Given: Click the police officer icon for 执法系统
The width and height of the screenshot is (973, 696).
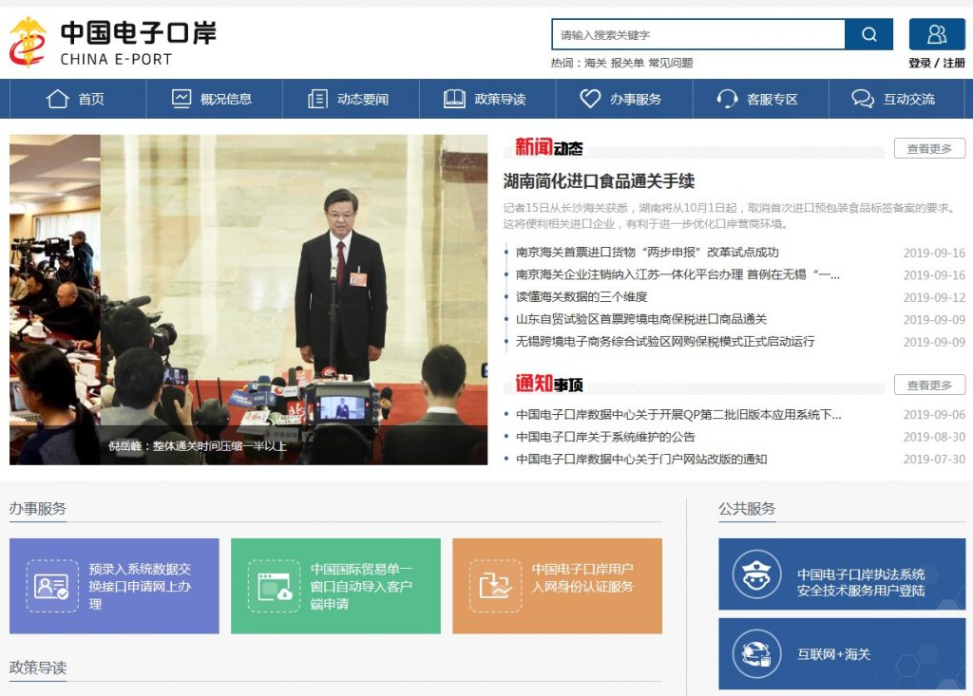Looking at the screenshot, I should tap(757, 574).
